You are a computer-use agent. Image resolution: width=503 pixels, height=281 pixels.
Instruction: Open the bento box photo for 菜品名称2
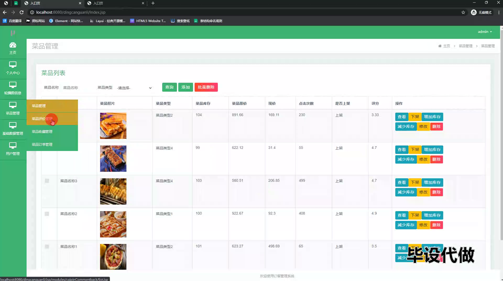(x=113, y=224)
